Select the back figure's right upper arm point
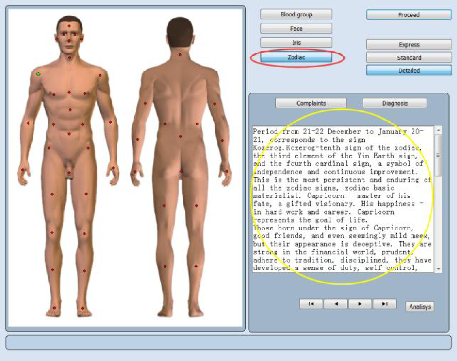 [214, 104]
